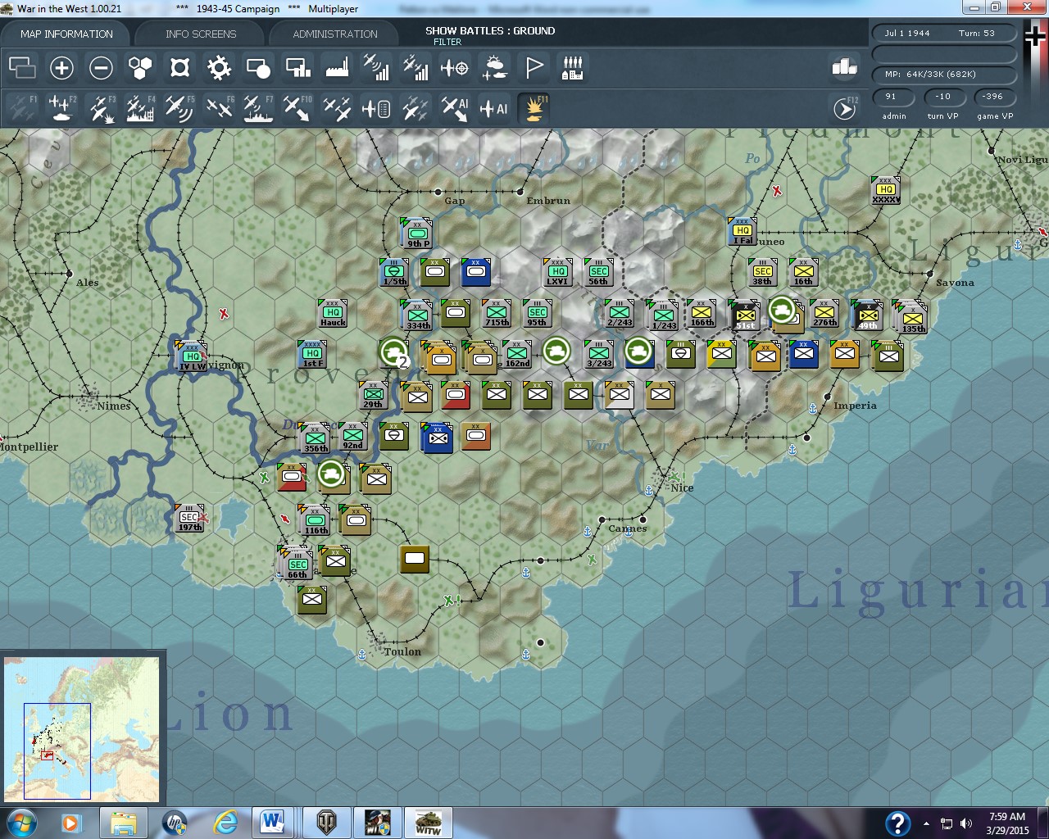Viewport: 1049px width, 839px height.
Task: Zoom in with the plus icon
Action: [x=61, y=67]
